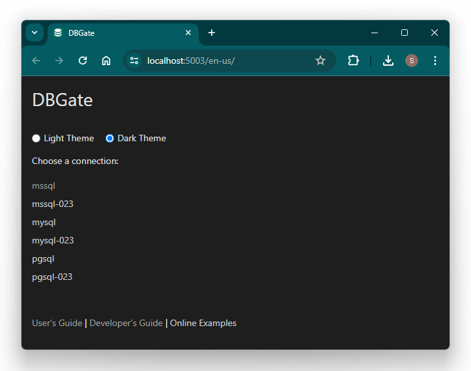The height and width of the screenshot is (371, 471).
Task: Select the Dark Theme radio button
Action: click(109, 139)
